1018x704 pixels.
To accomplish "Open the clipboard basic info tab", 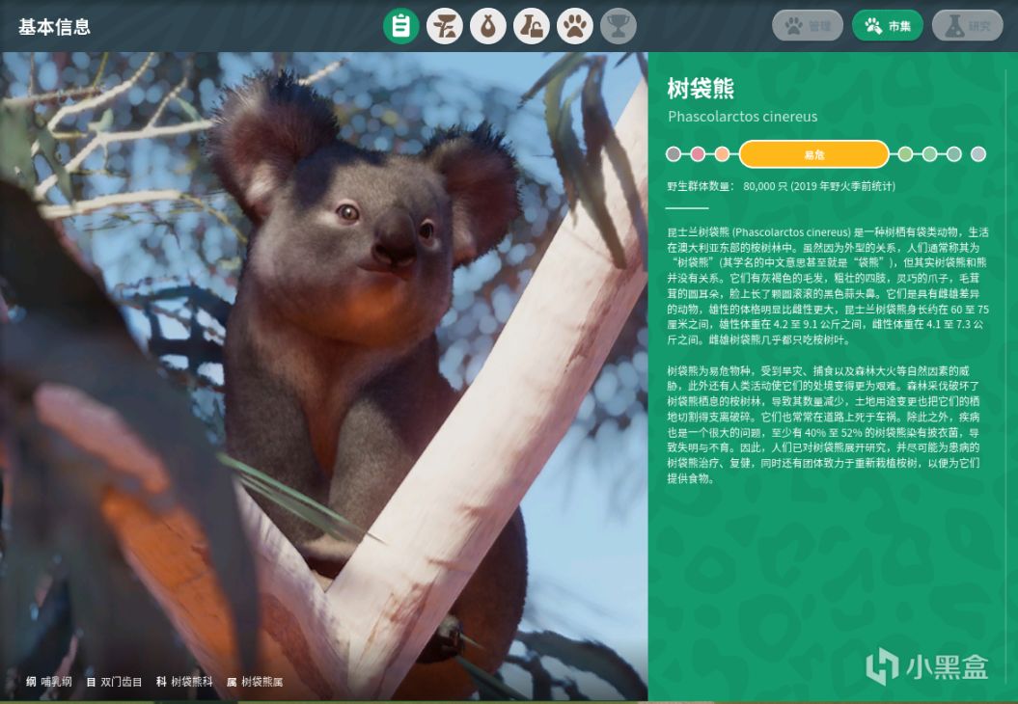I will 400,27.
